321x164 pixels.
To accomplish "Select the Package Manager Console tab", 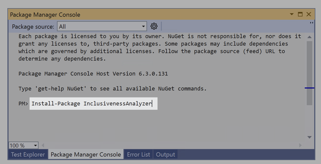I will click(x=86, y=155).
